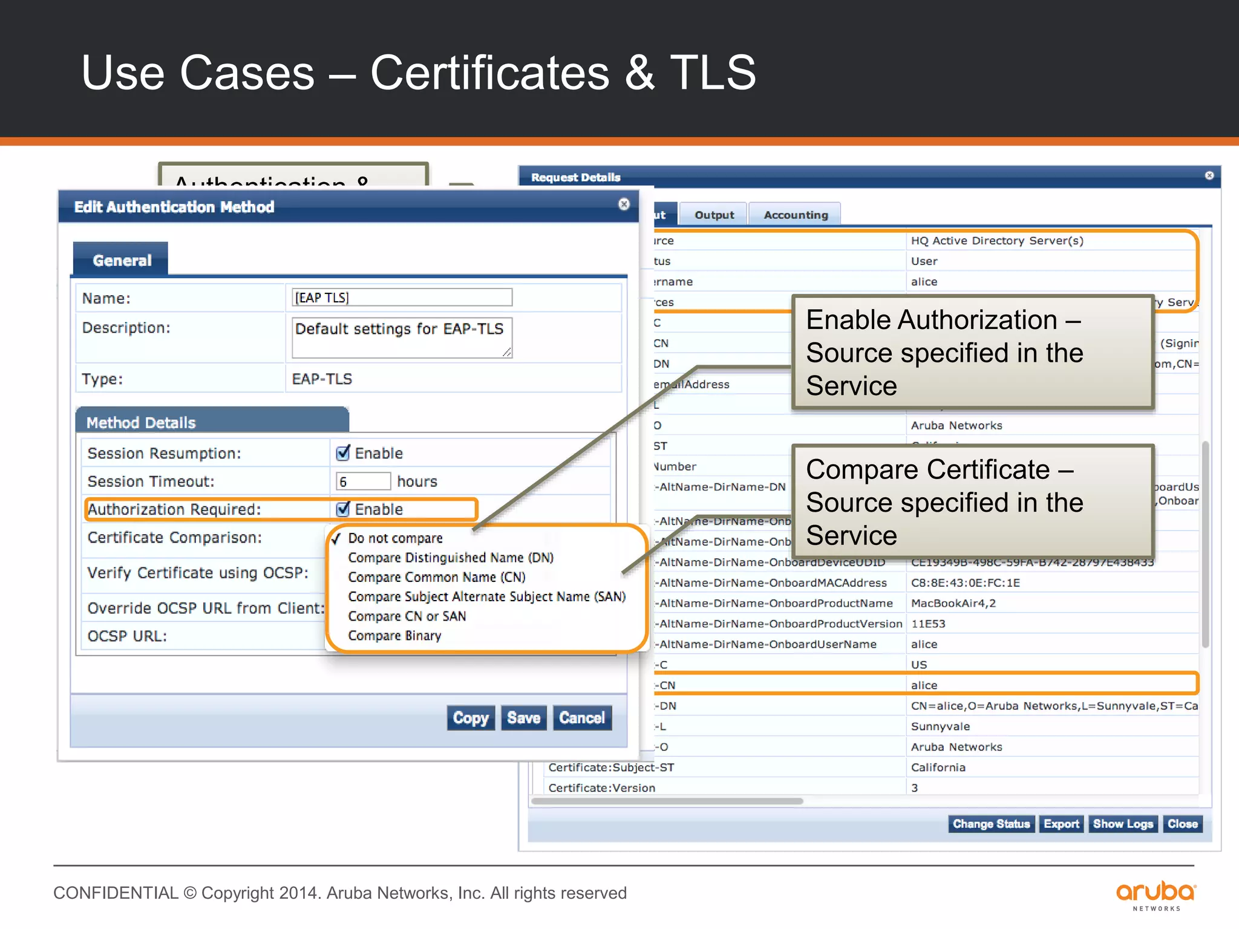Select the 'User' value cell

[x=924, y=261]
